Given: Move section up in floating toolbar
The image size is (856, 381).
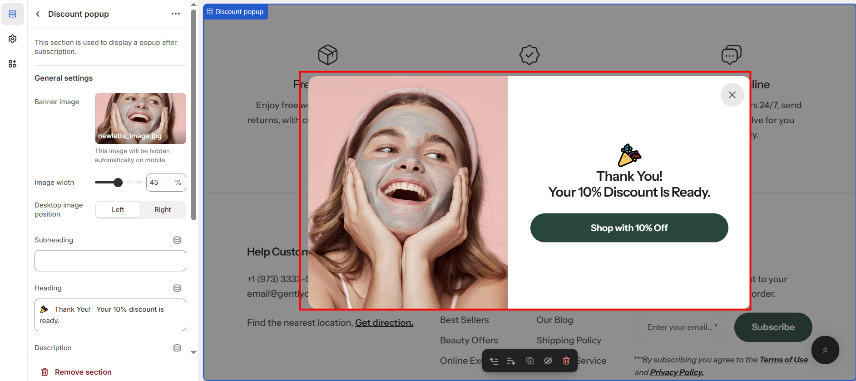Looking at the screenshot, I should [494, 361].
